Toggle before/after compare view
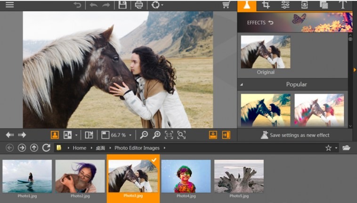The image size is (357, 203). pyautogui.click(x=68, y=135)
